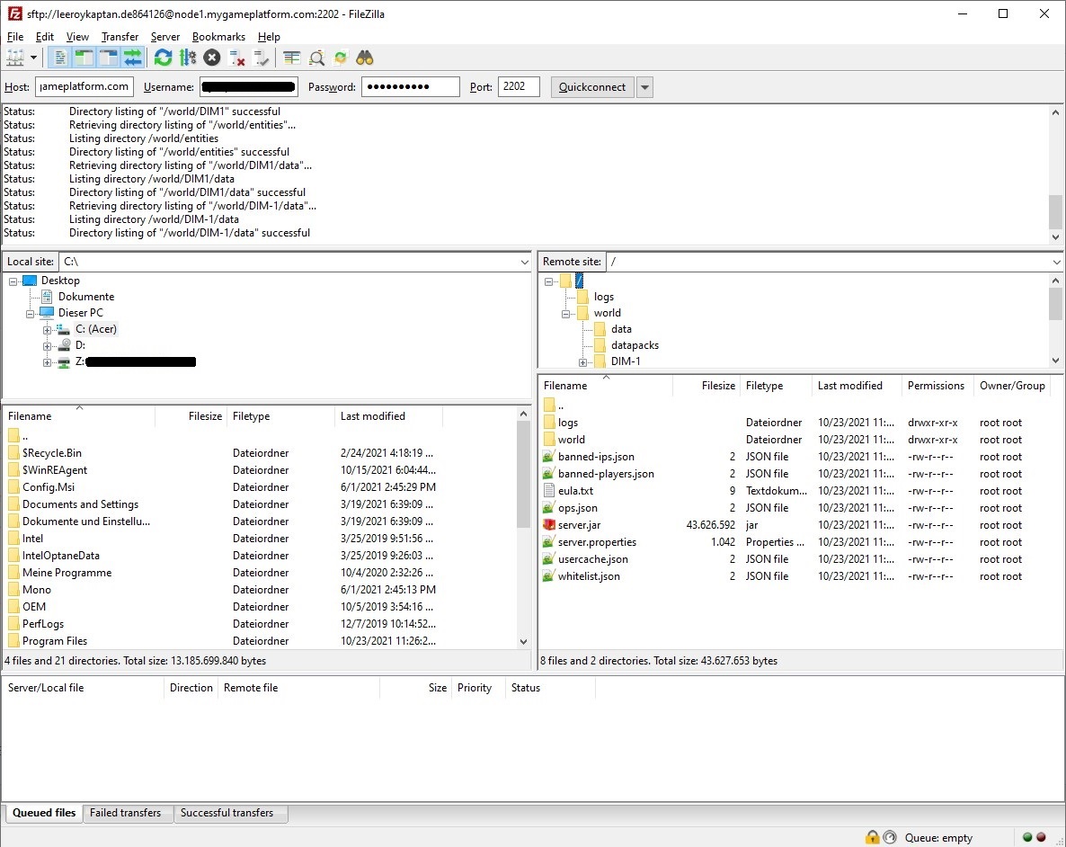Open the View menu
The height and width of the screenshot is (847, 1066).
pos(77,37)
